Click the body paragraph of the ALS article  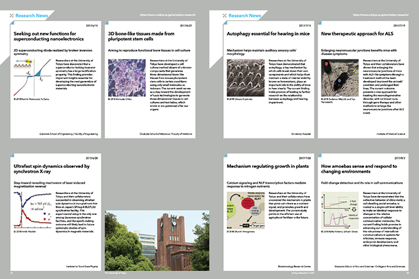point(384,87)
